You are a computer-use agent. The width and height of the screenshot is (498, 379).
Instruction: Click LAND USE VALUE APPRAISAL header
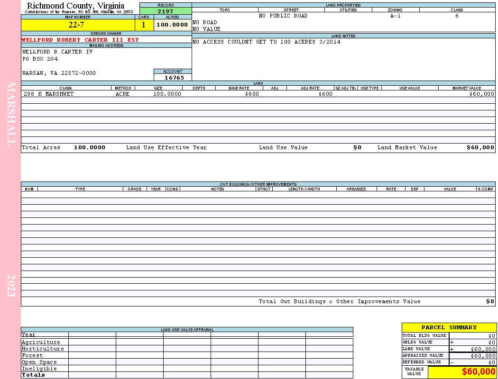click(x=187, y=330)
